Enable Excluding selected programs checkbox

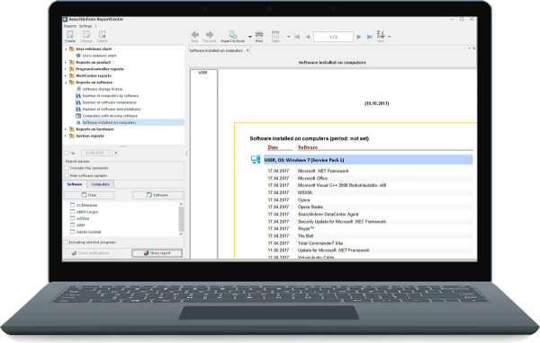tap(66, 242)
